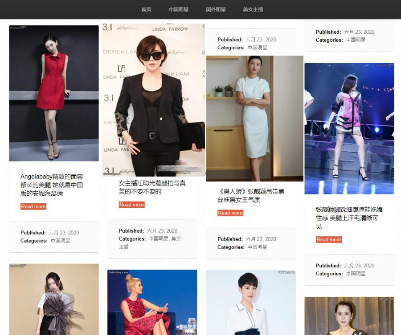
Task: Open the white dress woman photo
Action: [x=255, y=118]
